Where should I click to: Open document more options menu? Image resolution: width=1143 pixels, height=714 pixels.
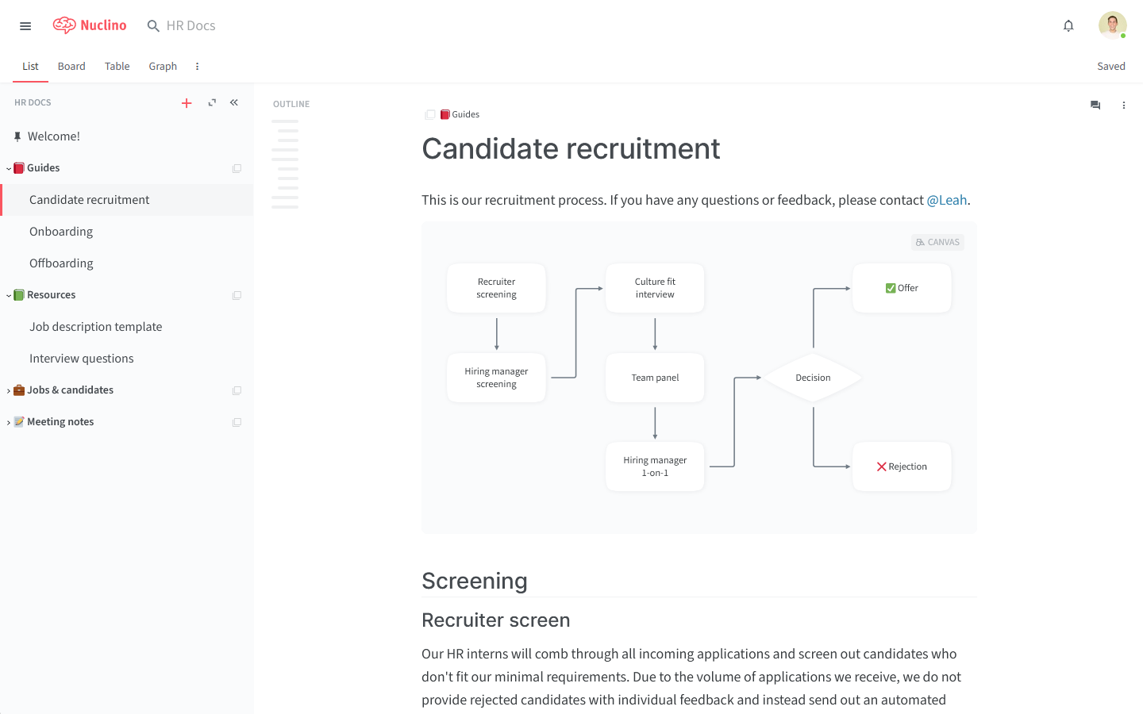[1123, 105]
